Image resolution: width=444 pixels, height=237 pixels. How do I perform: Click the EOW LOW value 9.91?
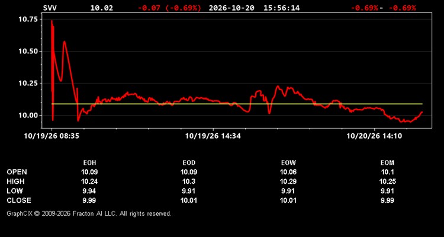coord(288,191)
